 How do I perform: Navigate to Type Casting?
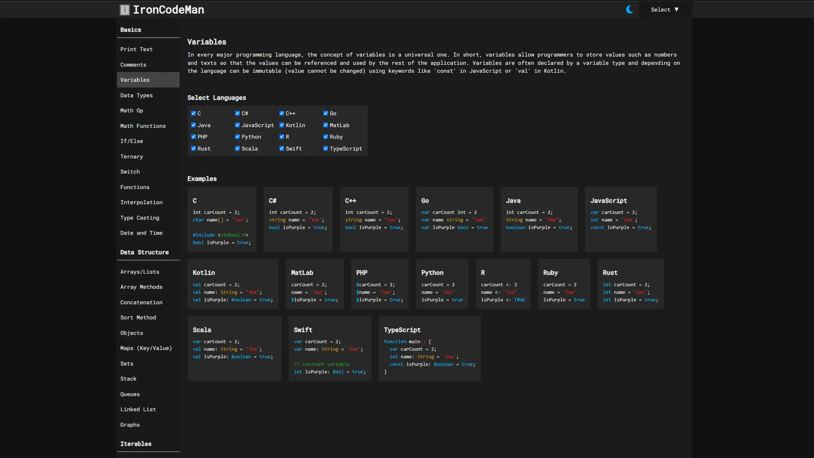[x=148, y=218]
